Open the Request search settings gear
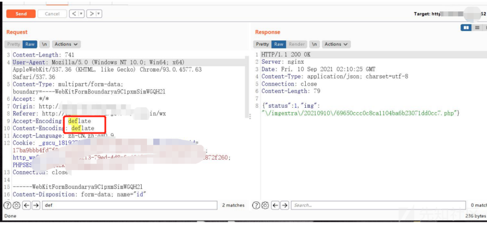Image resolution: width=487 pixels, height=225 pixels. pyautogui.click(x=16, y=206)
